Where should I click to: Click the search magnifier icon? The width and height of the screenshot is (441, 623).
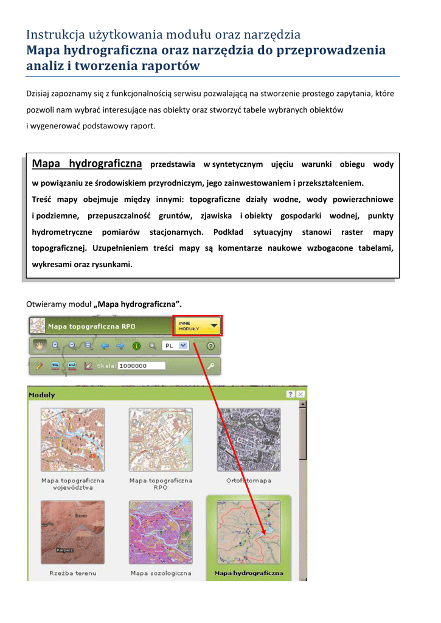(153, 346)
